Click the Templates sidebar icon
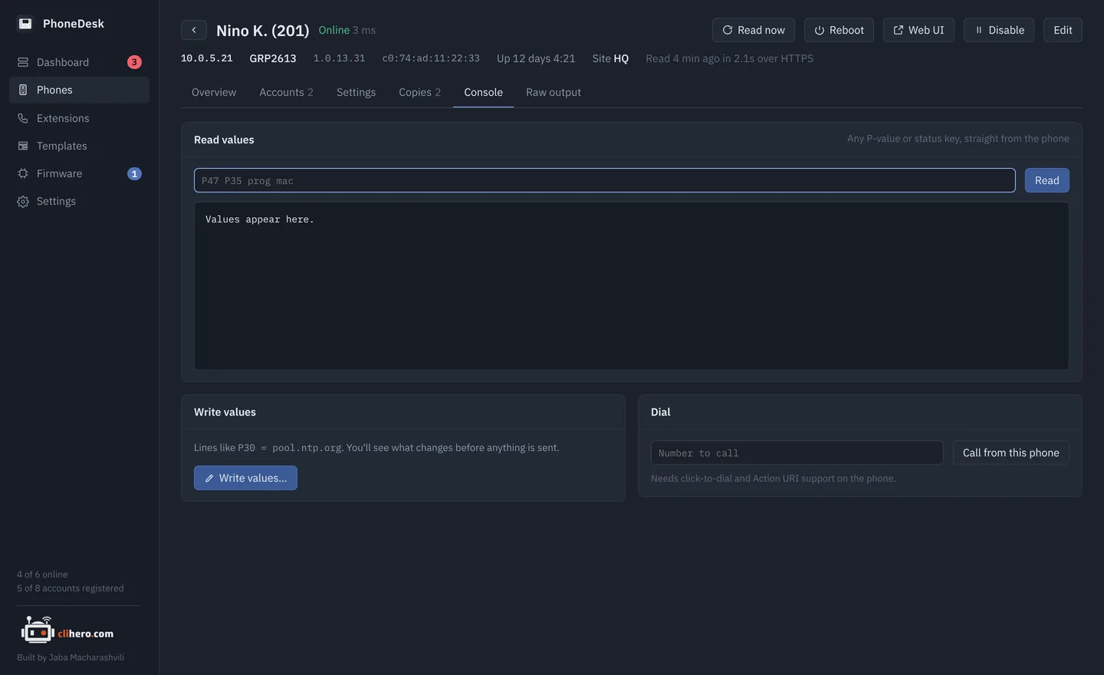1104x675 pixels. [23, 146]
